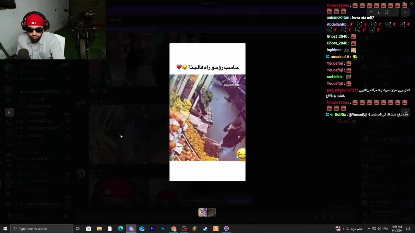
Task: Launch Microsoft Edge from the taskbar
Action: click(x=121, y=229)
